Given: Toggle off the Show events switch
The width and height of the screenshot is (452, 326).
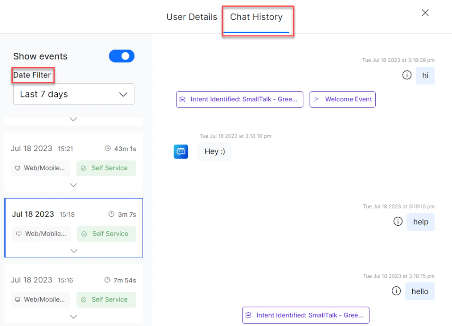Looking at the screenshot, I should pos(122,56).
